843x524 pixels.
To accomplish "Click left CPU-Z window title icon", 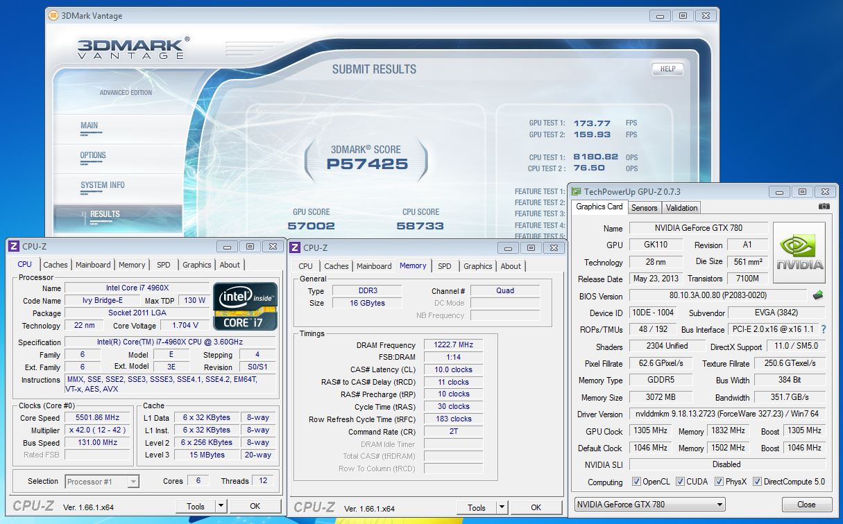I will 13,247.
